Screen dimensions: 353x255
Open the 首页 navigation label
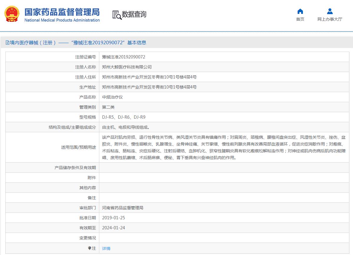coord(300,19)
